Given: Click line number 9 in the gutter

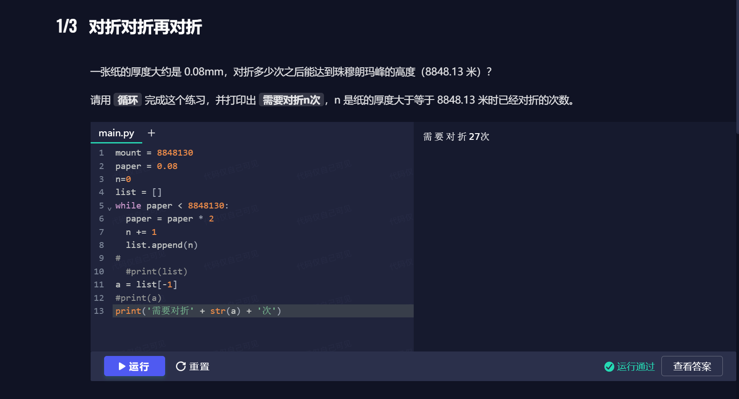Looking at the screenshot, I should pyautogui.click(x=101, y=258).
